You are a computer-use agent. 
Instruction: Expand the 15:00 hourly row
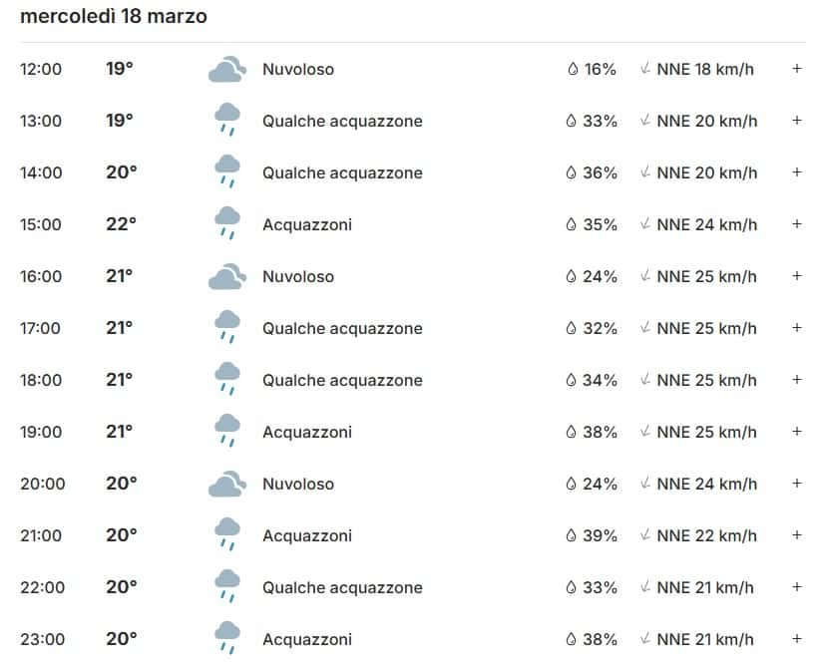(797, 224)
